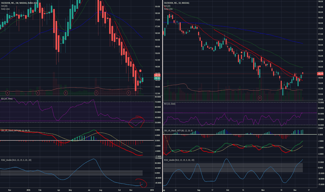Click the 'RSI (14, close)' label on weekly chart
The width and height of the screenshot is (325, 192).
7,98
